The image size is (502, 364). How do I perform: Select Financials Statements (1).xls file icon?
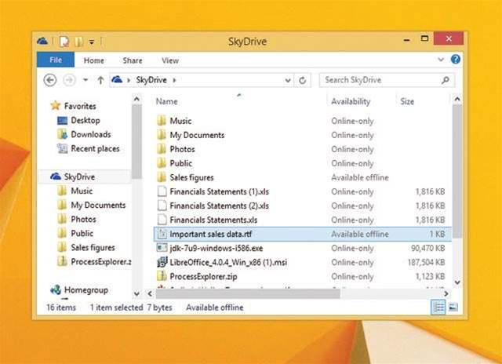pyautogui.click(x=162, y=191)
